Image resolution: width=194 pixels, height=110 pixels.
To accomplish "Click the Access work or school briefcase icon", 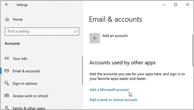I will coord(7,96).
